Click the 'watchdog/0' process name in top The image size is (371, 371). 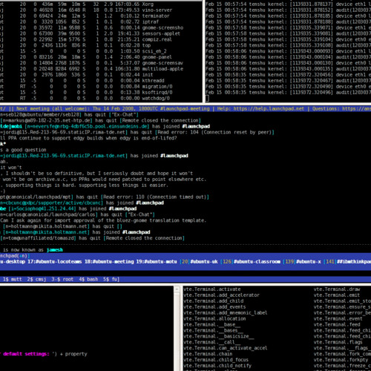click(x=156, y=99)
